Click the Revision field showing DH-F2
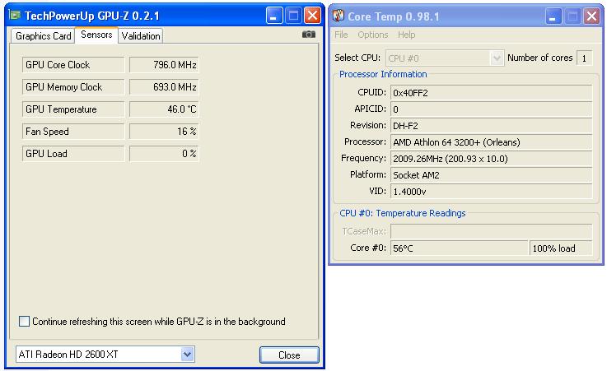 [x=491, y=126]
